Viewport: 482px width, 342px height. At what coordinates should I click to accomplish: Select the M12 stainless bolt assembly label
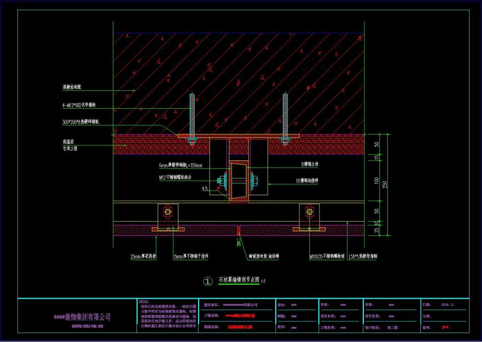click(x=176, y=177)
